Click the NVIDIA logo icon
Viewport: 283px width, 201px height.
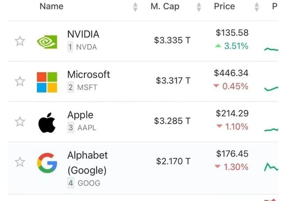(x=47, y=42)
